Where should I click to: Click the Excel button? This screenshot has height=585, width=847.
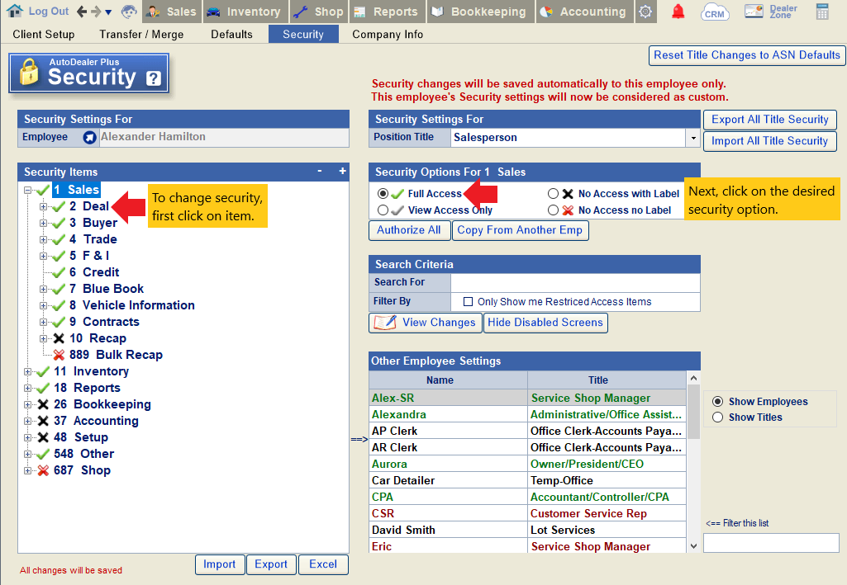323,564
